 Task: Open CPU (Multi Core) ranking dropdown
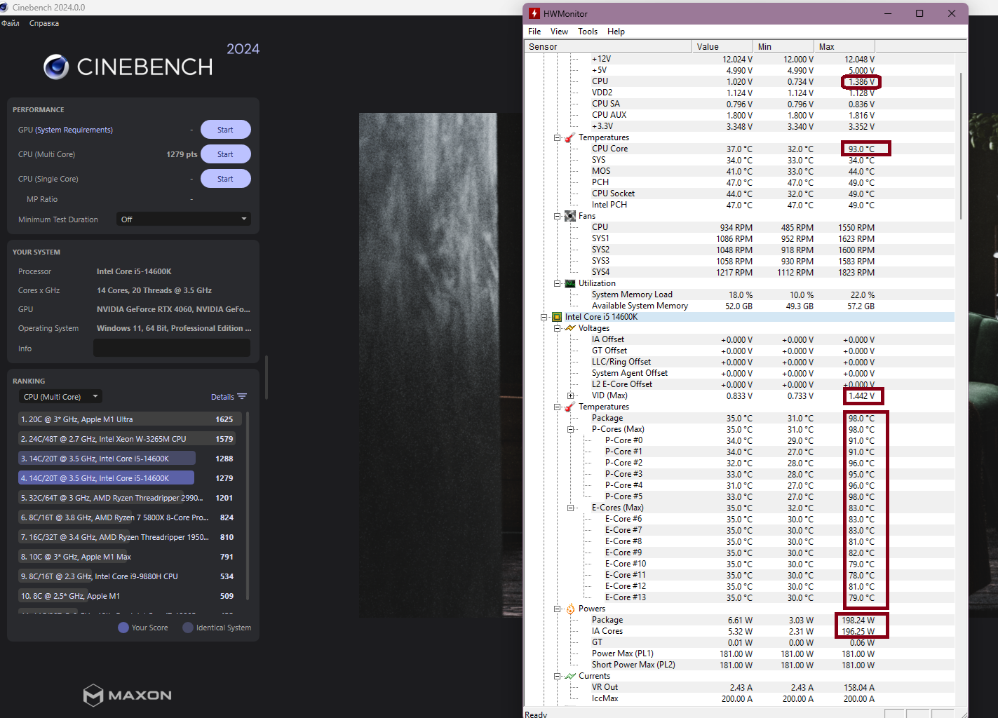pyautogui.click(x=60, y=397)
